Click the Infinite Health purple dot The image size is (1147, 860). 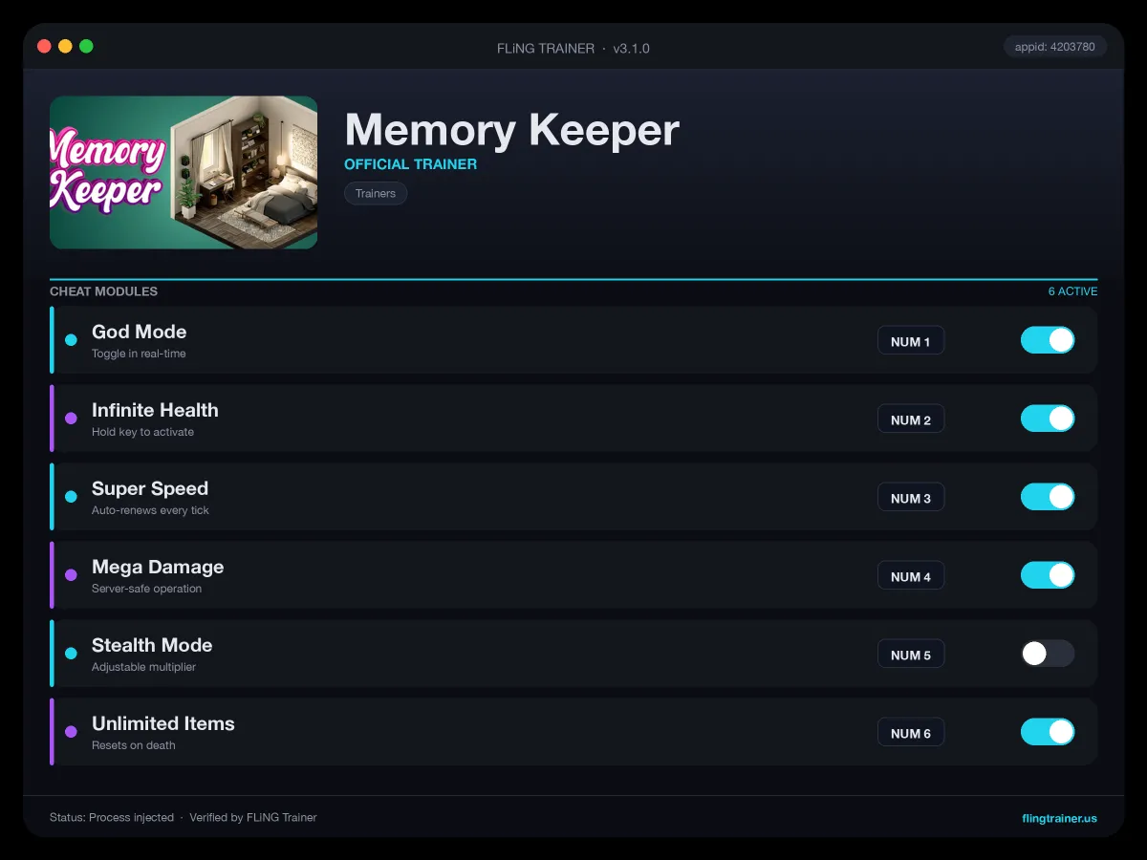71,419
